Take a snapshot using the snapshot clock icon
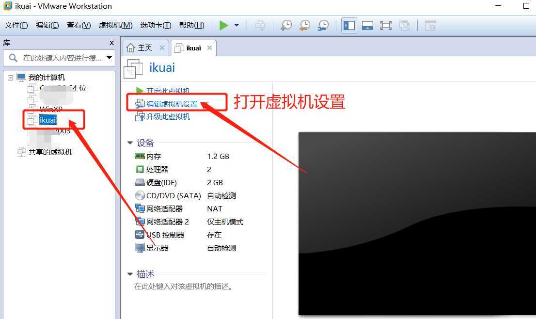 point(286,25)
